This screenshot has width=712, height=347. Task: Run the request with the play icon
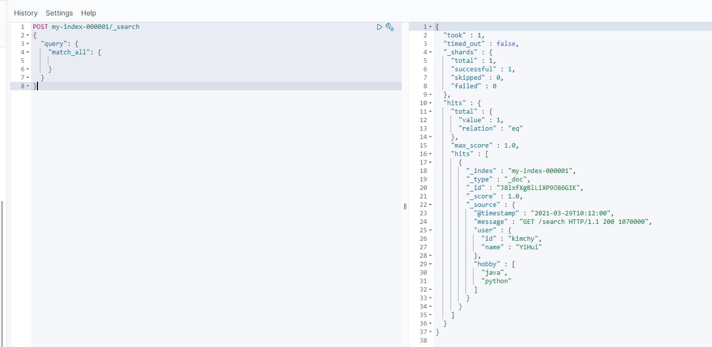point(380,27)
